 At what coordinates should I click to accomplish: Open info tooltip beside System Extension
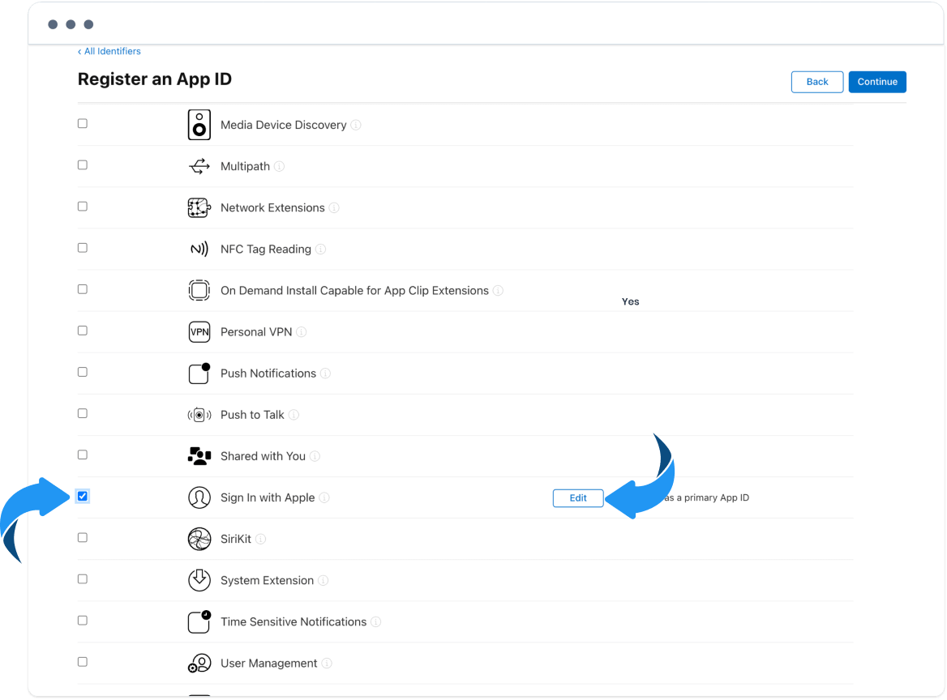[x=324, y=581]
